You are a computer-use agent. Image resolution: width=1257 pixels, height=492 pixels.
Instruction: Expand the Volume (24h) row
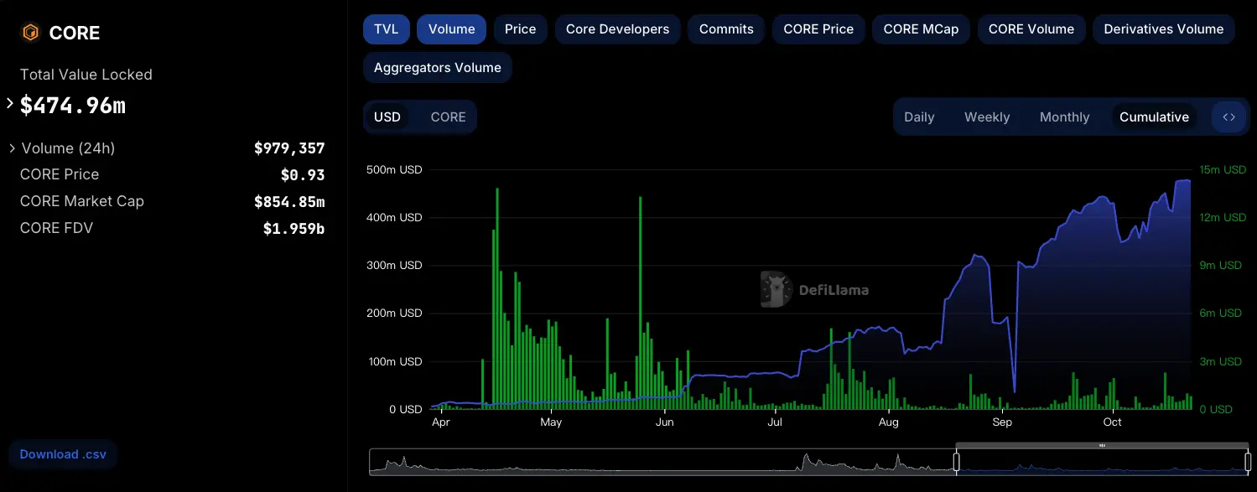(13, 148)
